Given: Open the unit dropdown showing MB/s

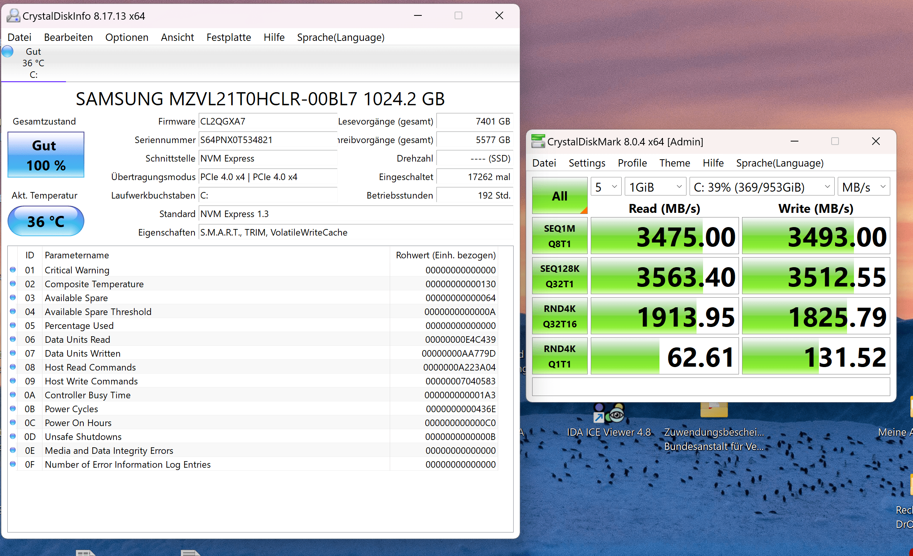Looking at the screenshot, I should (864, 187).
